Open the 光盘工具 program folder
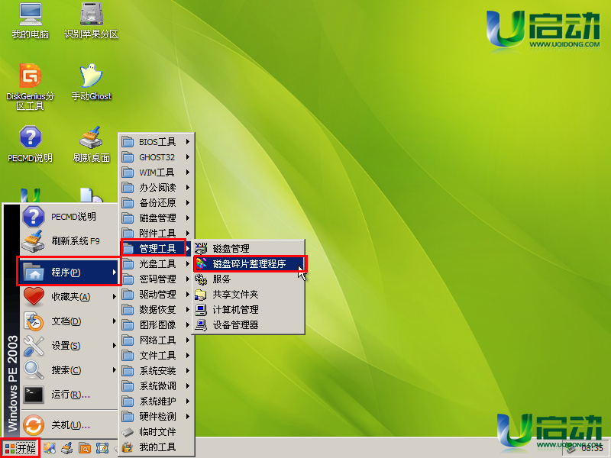 157,263
